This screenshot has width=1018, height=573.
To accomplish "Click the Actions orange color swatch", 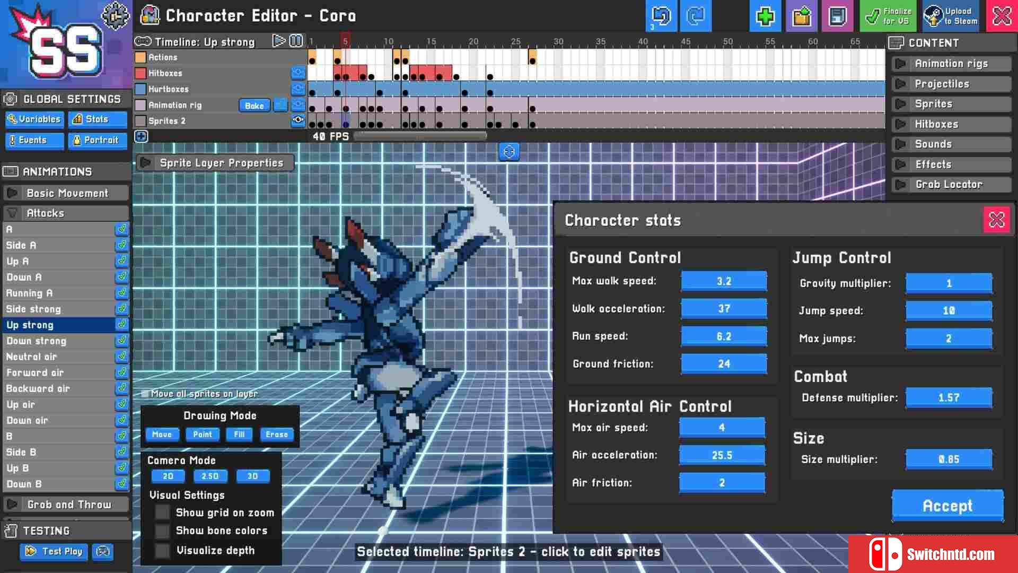I will (141, 57).
